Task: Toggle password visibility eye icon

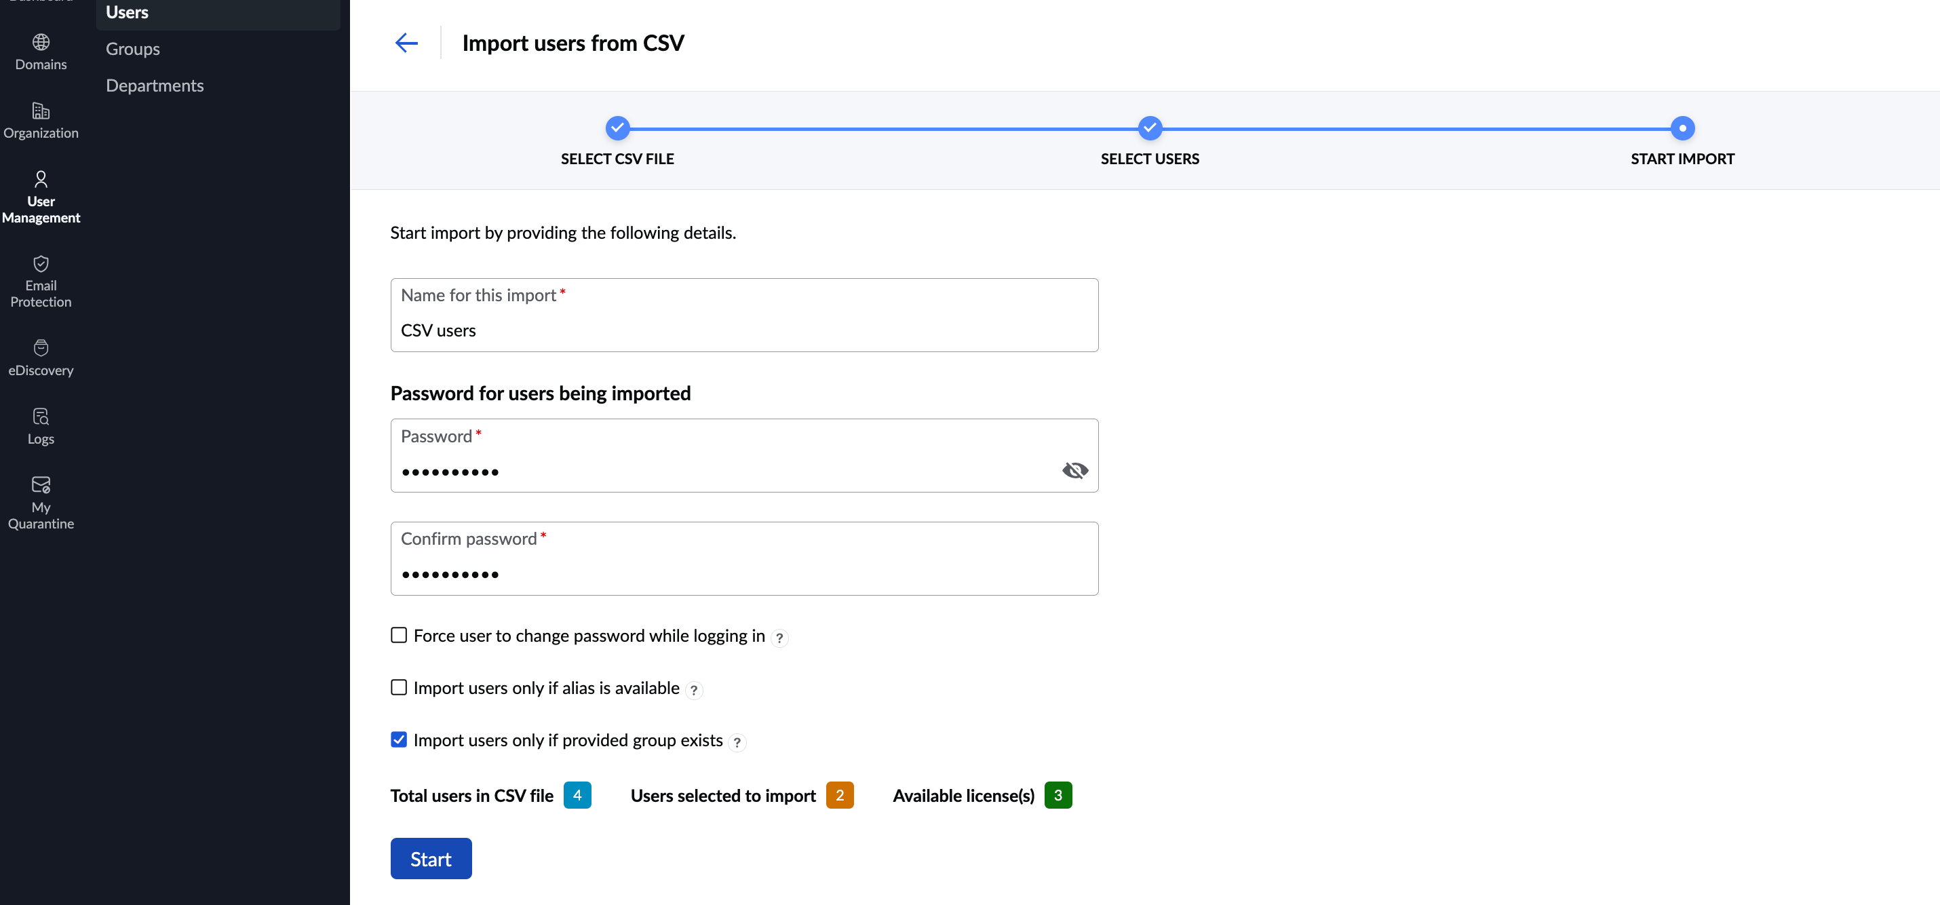Action: 1074,471
